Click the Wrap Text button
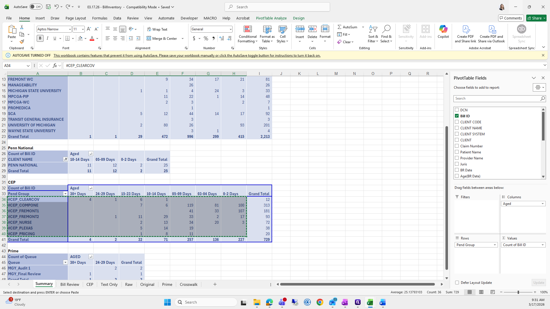This screenshot has height=309, width=550. tap(157, 29)
